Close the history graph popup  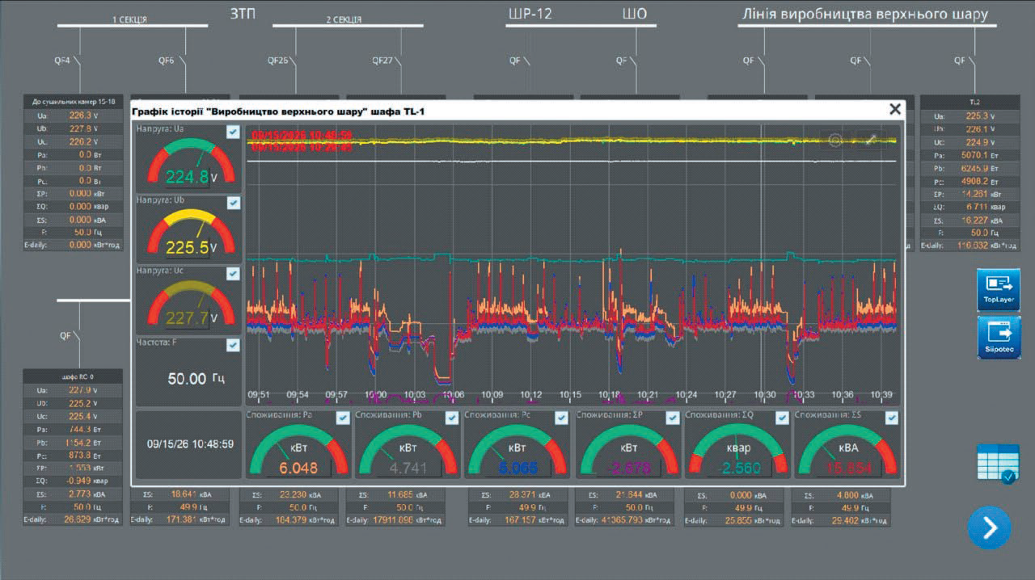tap(894, 109)
